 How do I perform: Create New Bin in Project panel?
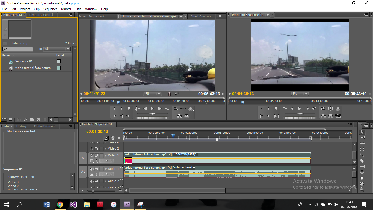pyautogui.click(x=32, y=119)
